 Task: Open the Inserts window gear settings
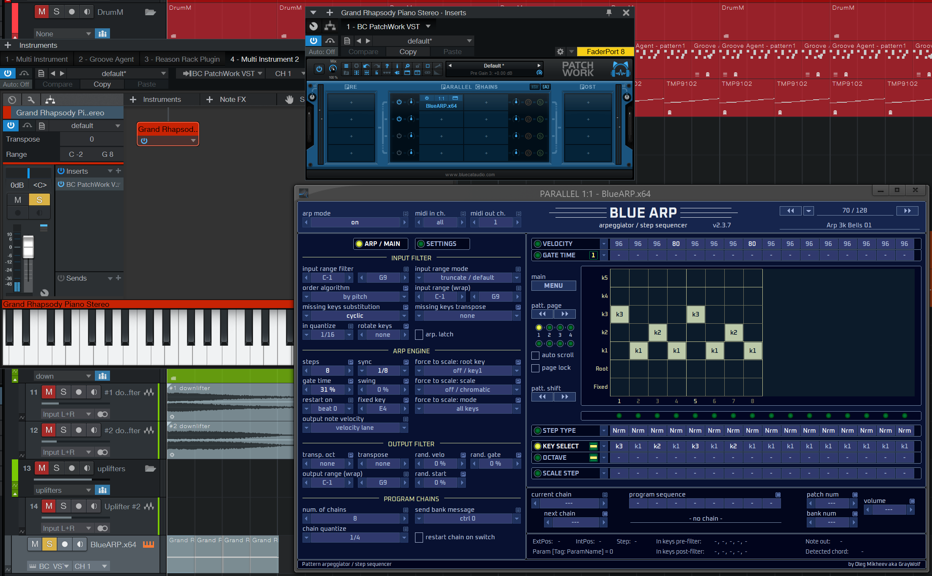point(560,52)
